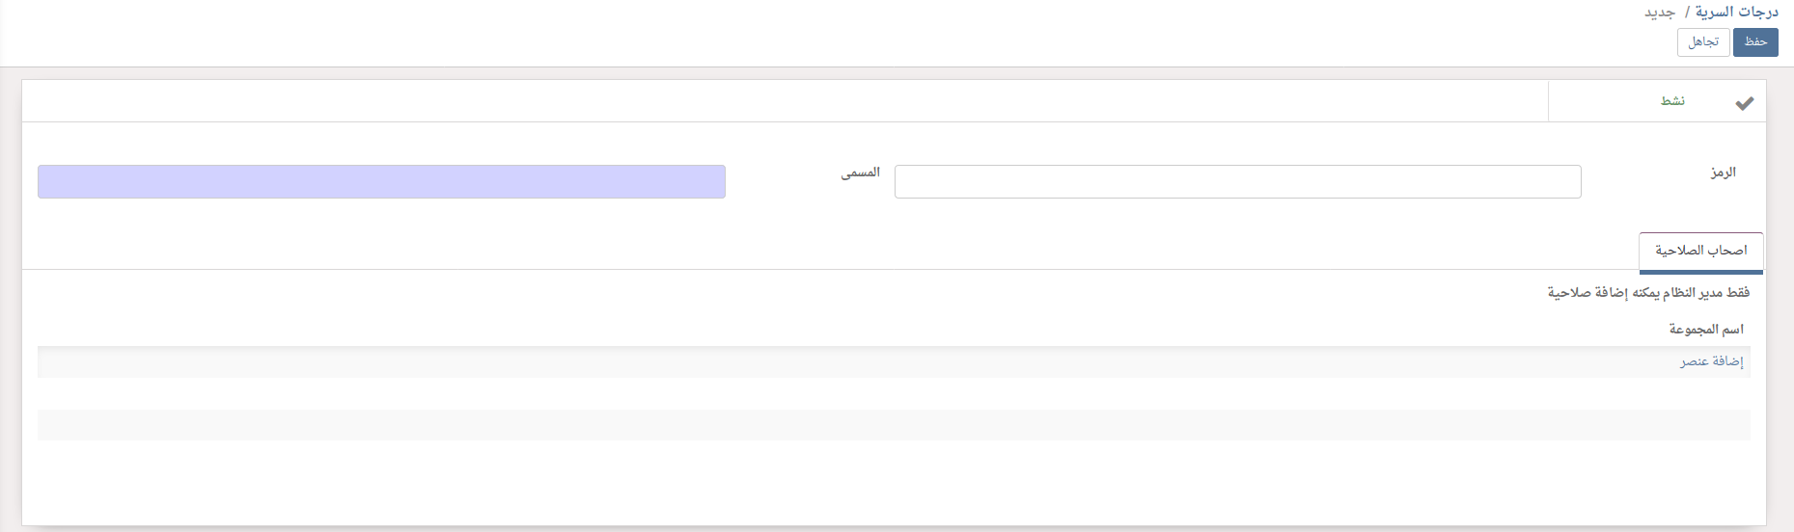This screenshot has height=532, width=1794.
Task: Open the اصحاب الصلاحية tab
Action: (x=1700, y=251)
